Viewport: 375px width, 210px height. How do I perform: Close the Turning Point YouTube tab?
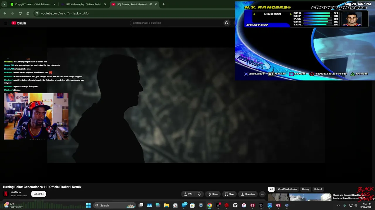[156, 4]
